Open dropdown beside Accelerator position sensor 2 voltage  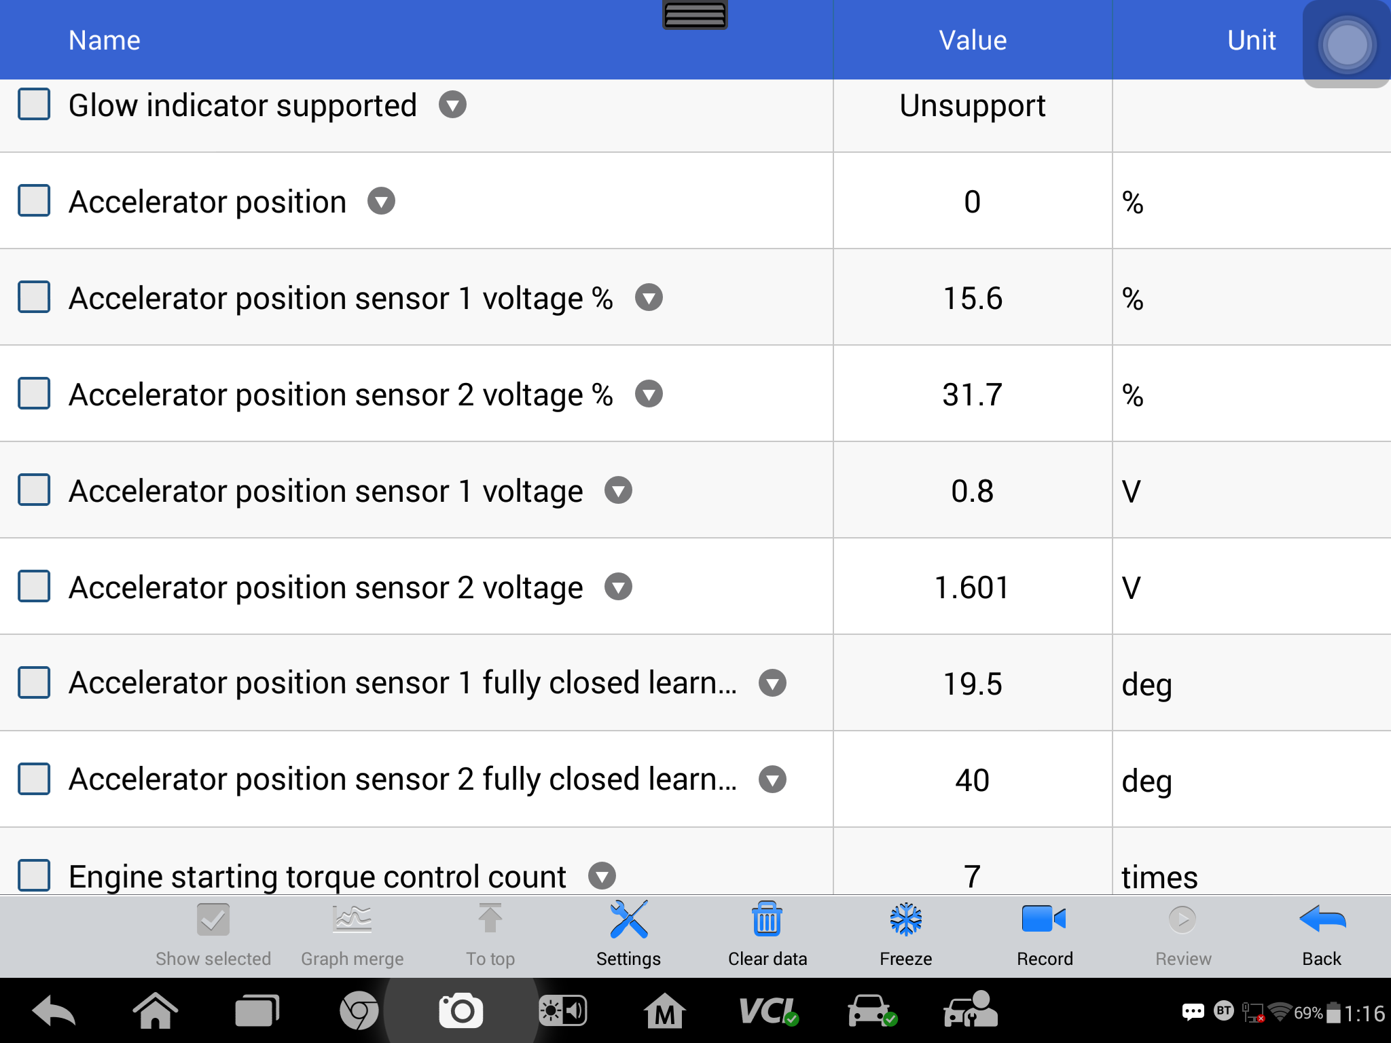[x=618, y=587]
